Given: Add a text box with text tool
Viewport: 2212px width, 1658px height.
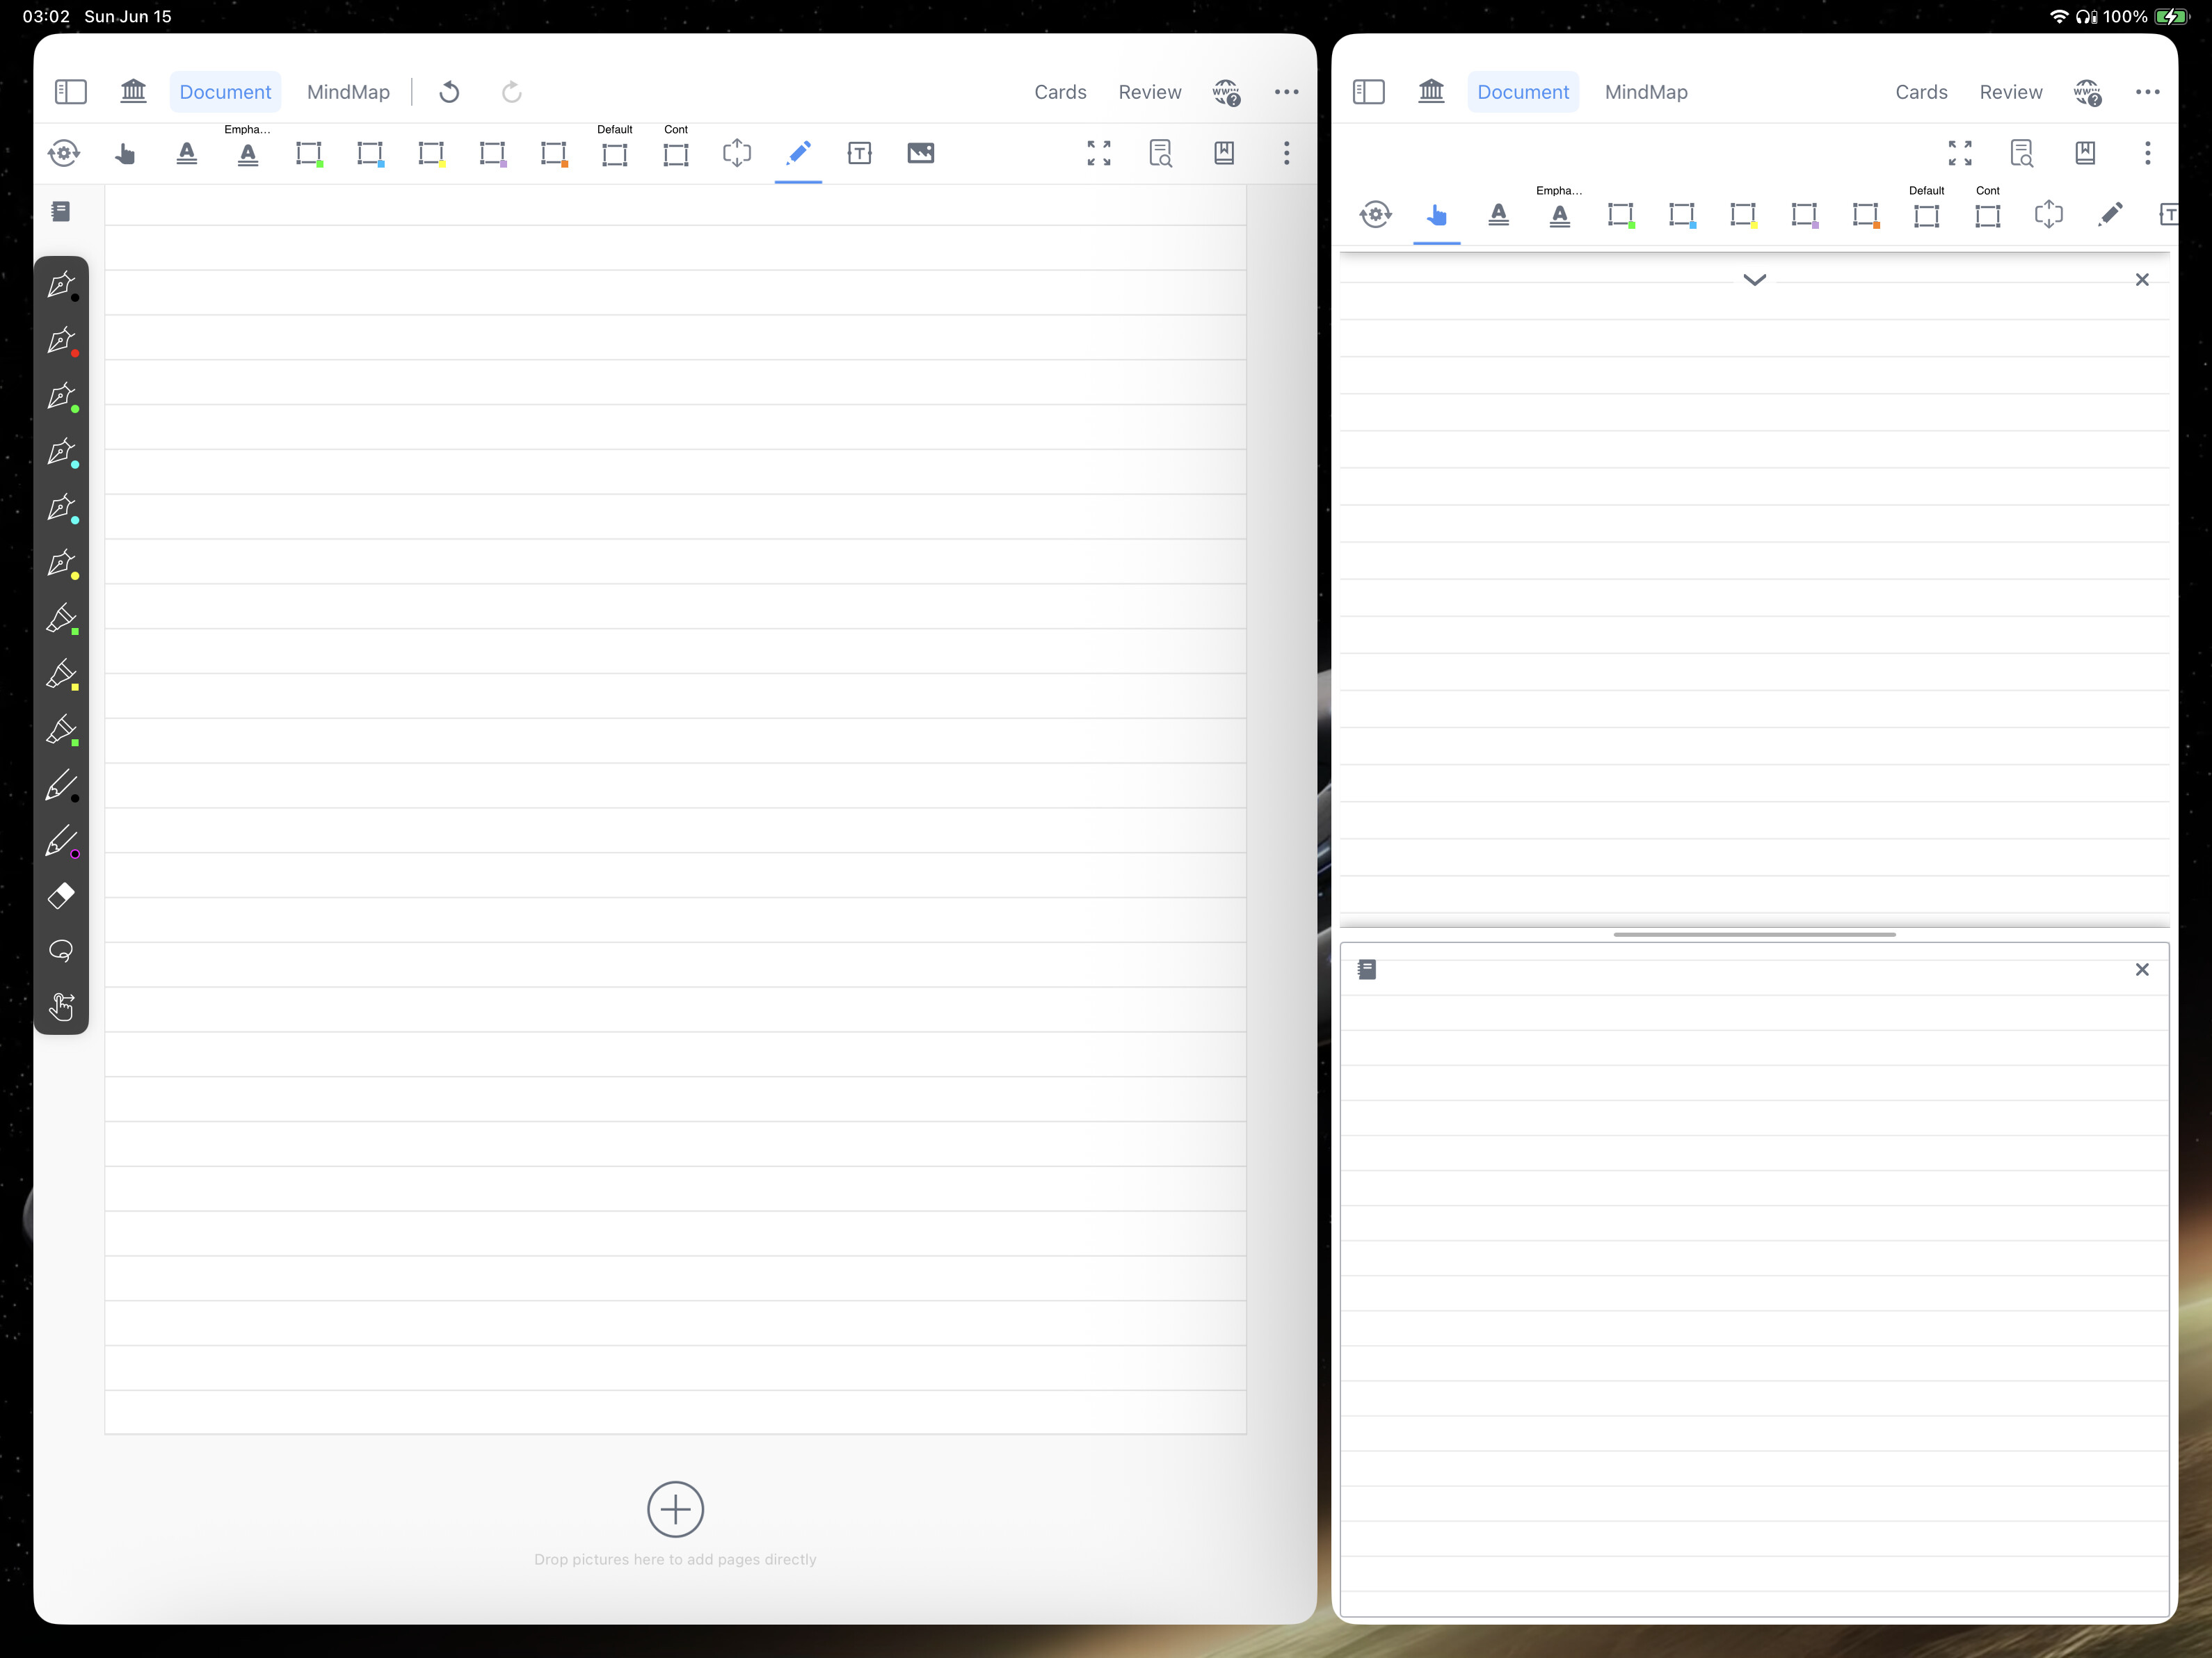Looking at the screenshot, I should pyautogui.click(x=859, y=153).
